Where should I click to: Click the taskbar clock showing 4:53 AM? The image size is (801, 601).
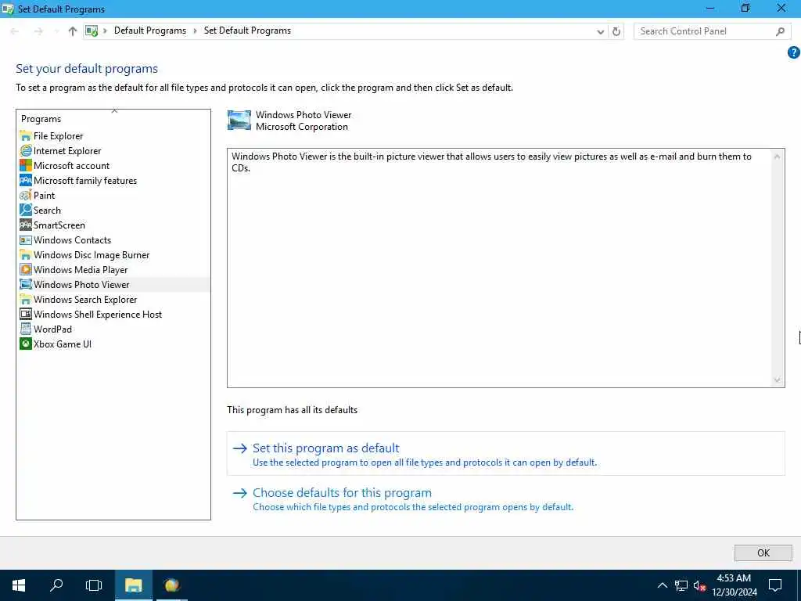click(734, 585)
